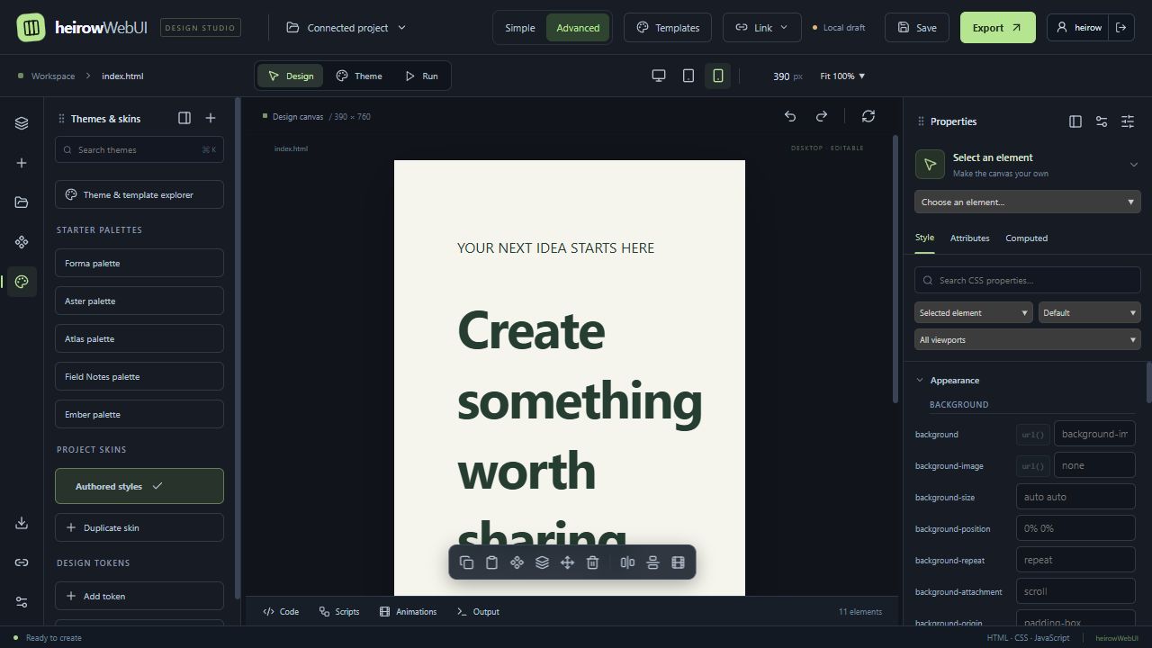
Task: Select tablet viewport preview
Action: 688,76
